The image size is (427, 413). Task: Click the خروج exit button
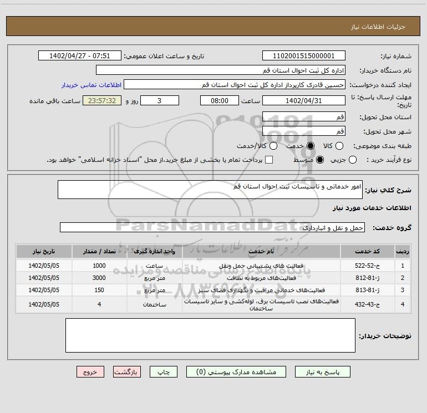pyautogui.click(x=90, y=372)
